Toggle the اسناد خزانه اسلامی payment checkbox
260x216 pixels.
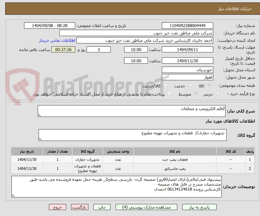point(170,93)
